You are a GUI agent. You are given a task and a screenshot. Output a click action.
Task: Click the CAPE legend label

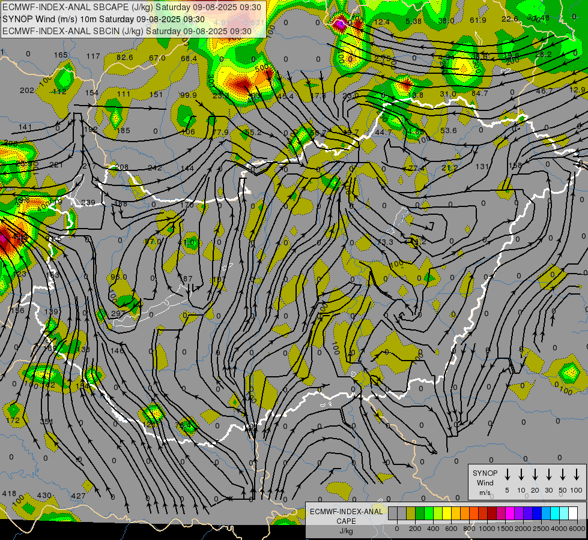346,521
